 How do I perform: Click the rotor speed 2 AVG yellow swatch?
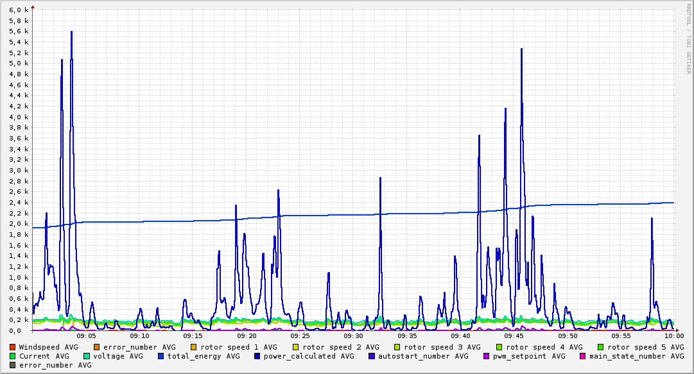point(296,348)
